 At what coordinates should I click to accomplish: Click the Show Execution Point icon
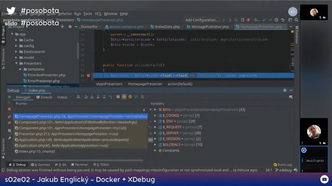click(x=78, y=97)
